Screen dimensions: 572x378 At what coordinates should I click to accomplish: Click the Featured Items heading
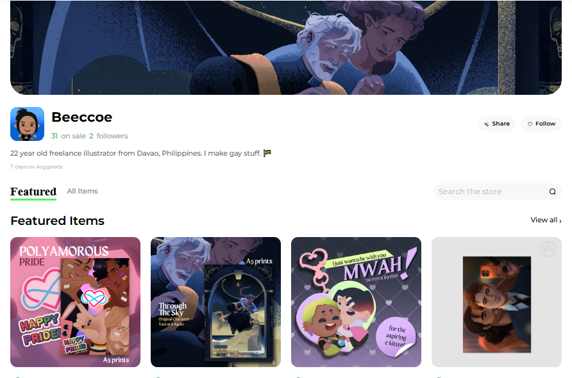[x=57, y=221]
